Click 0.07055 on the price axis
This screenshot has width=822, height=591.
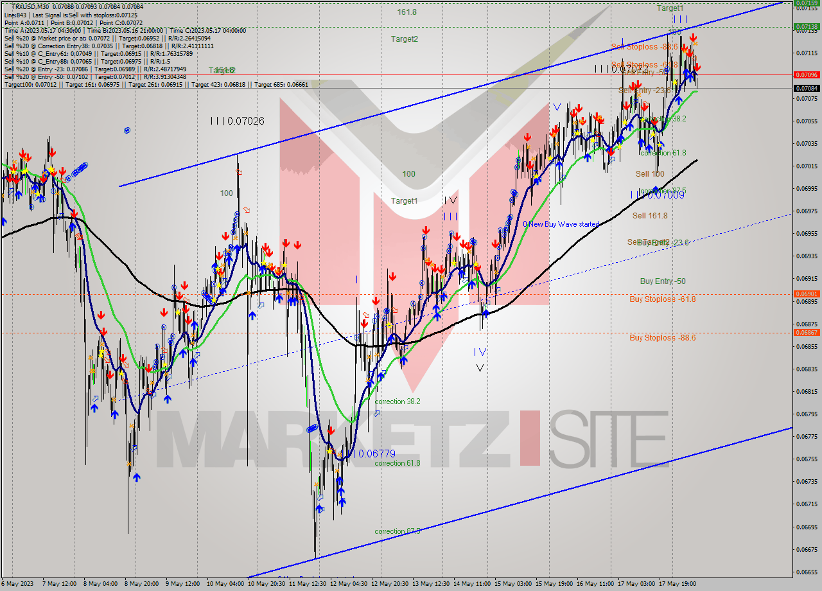point(807,121)
